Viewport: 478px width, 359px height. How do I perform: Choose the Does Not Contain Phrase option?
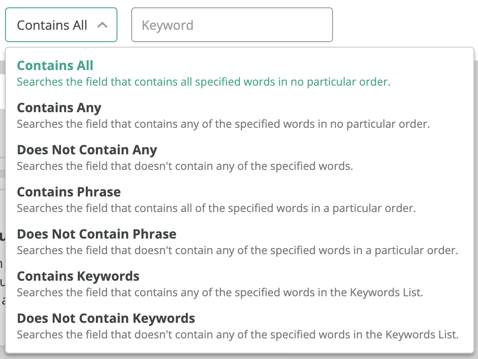pyautogui.click(x=239, y=242)
